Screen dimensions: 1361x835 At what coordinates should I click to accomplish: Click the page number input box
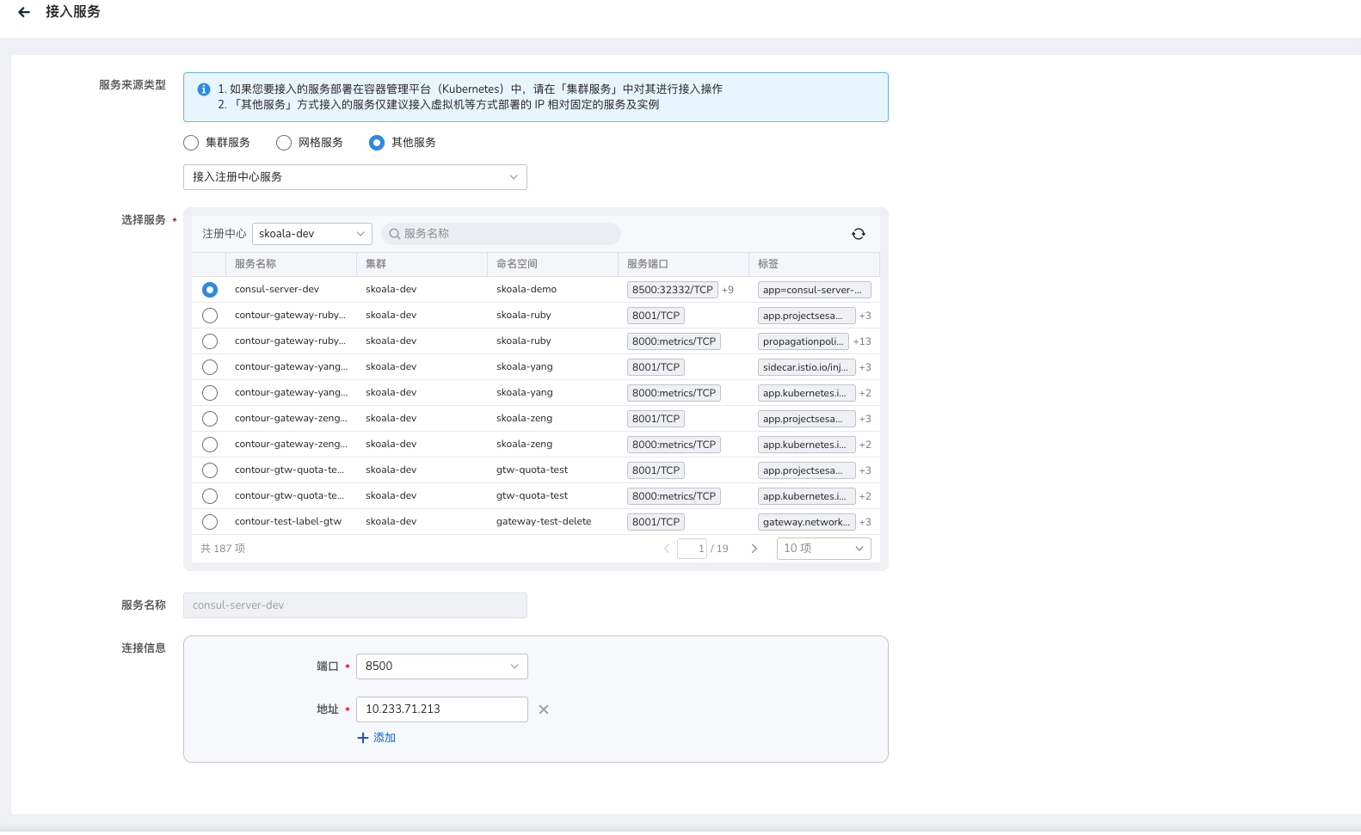692,549
